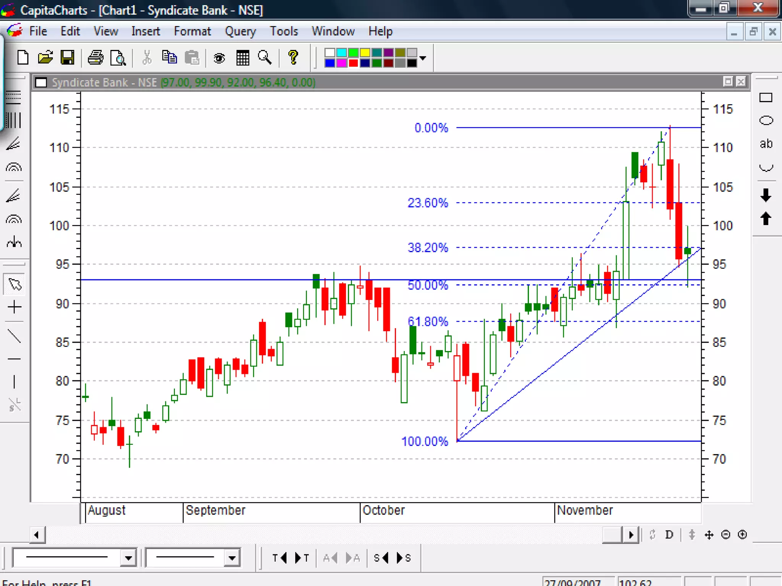Select the ellipse drawing tool
782x586 pixels.
coord(766,121)
